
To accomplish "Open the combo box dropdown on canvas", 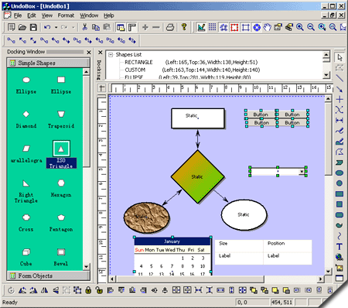I will point(302,172).
